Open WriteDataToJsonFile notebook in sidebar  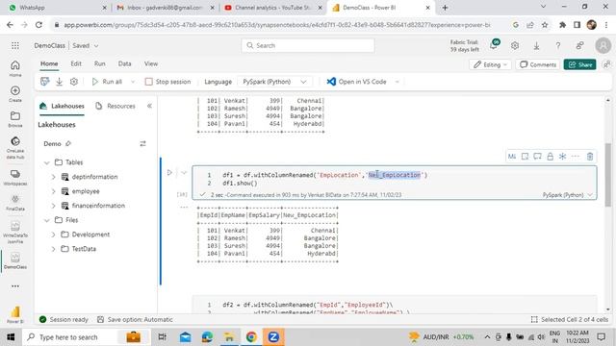pyautogui.click(x=15, y=233)
